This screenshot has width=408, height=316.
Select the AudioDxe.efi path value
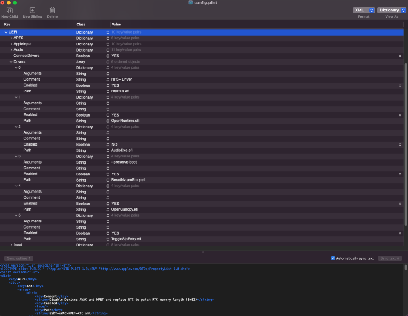coord(122,150)
